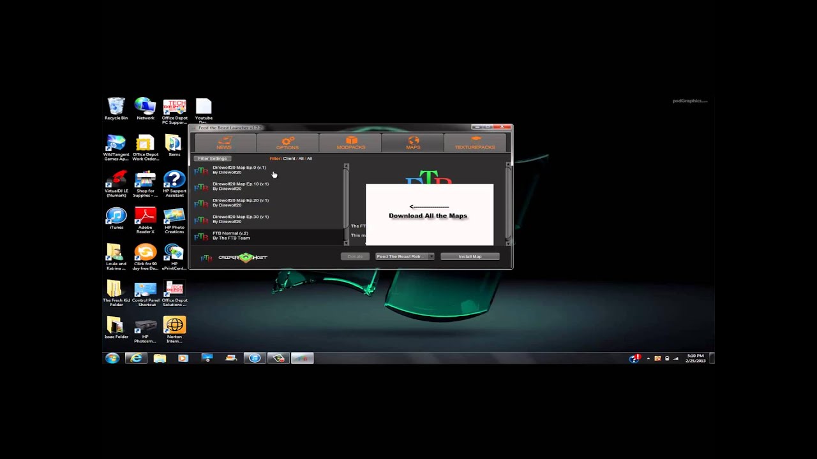The height and width of the screenshot is (459, 817).
Task: Click the HP Support alert tray icon
Action: tap(634, 358)
